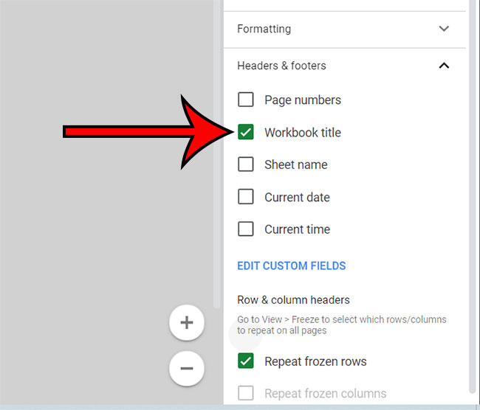Zoom out with the minus button

tap(187, 369)
